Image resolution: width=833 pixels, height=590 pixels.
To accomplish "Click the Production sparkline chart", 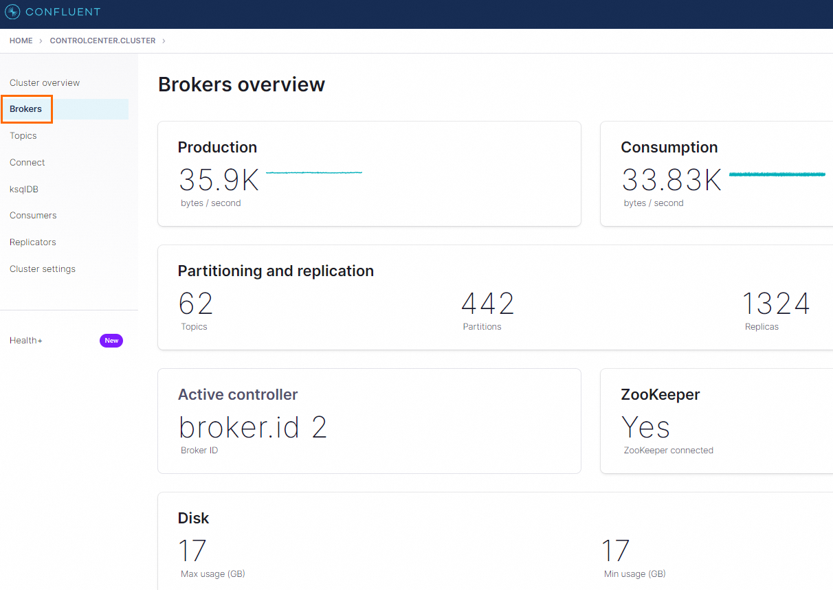I will [314, 172].
